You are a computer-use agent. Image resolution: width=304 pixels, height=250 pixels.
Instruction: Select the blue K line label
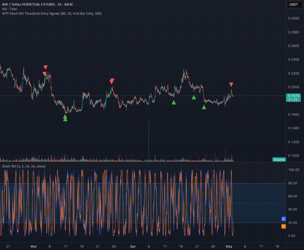(x=283, y=219)
